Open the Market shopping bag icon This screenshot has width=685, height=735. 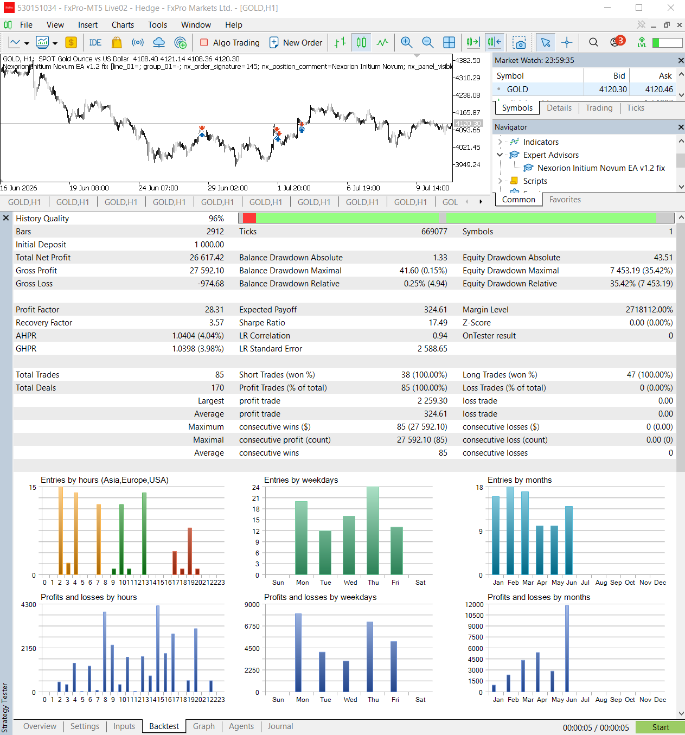click(x=117, y=42)
